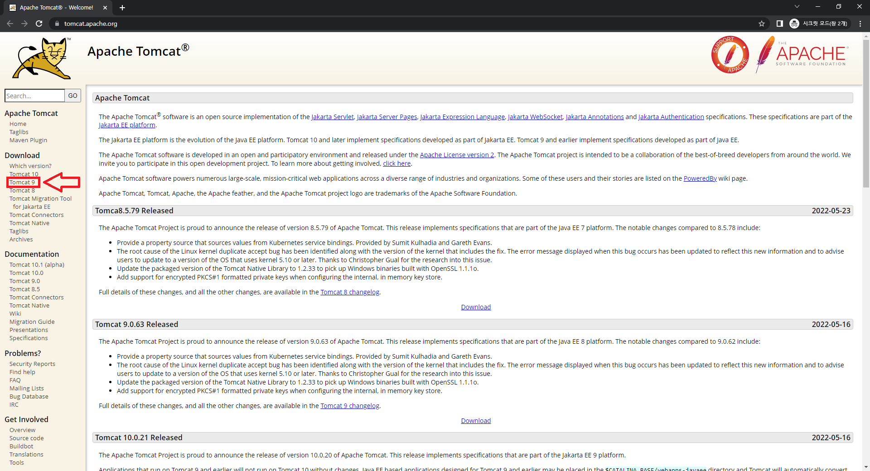Image resolution: width=870 pixels, height=471 pixels.
Task: Click the address bar URL
Action: point(91,24)
